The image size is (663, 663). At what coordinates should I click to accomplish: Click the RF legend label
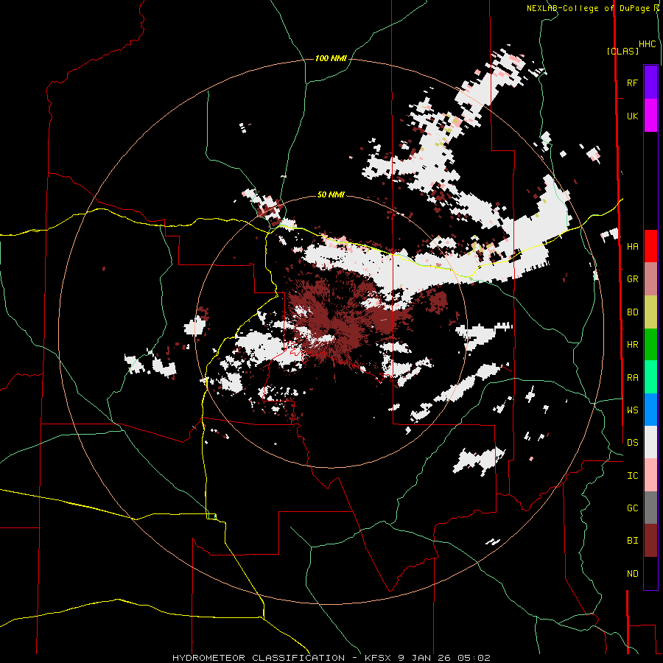[x=632, y=83]
